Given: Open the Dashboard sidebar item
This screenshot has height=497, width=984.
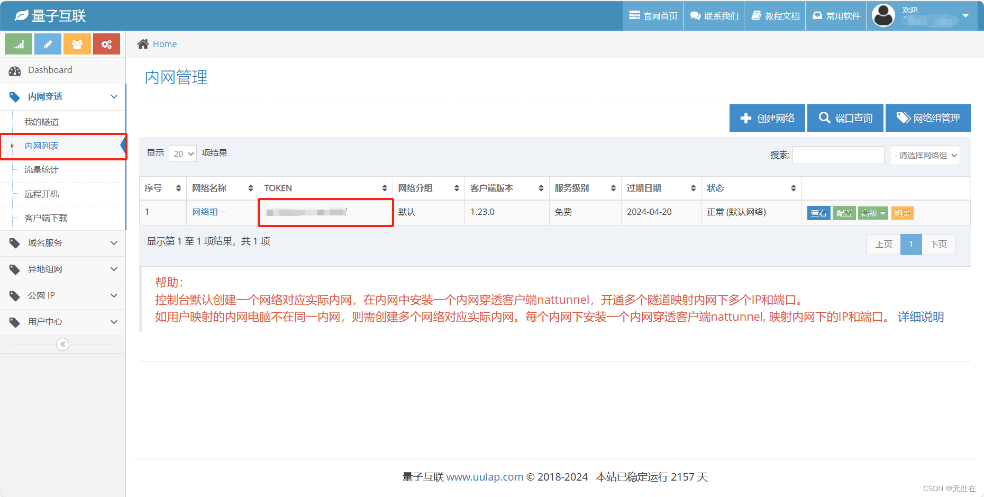Looking at the screenshot, I should click(x=63, y=70).
